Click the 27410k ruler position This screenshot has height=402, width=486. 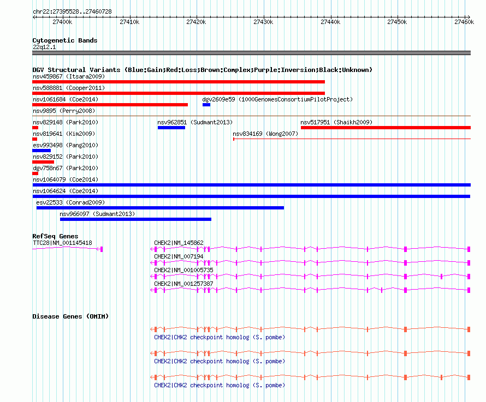129,22
